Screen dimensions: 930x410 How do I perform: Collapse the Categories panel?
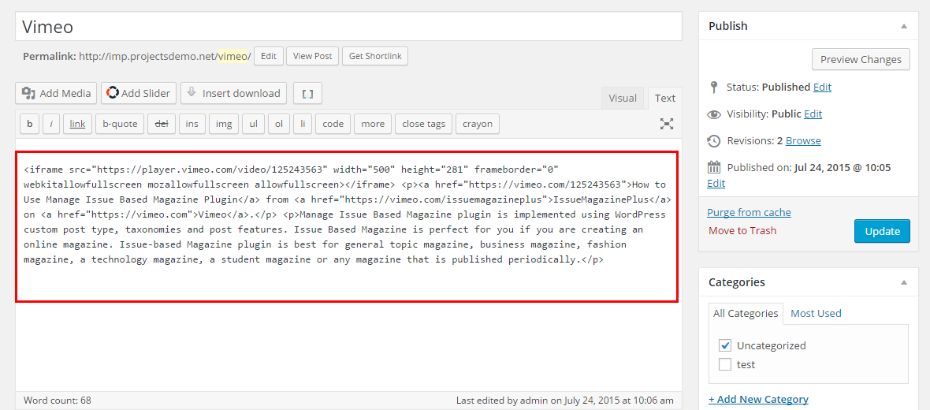tap(903, 282)
